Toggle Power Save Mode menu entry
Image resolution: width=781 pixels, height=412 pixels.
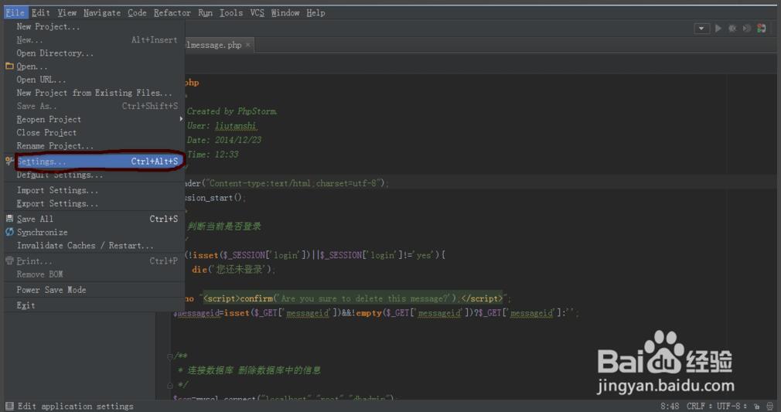(x=94, y=290)
